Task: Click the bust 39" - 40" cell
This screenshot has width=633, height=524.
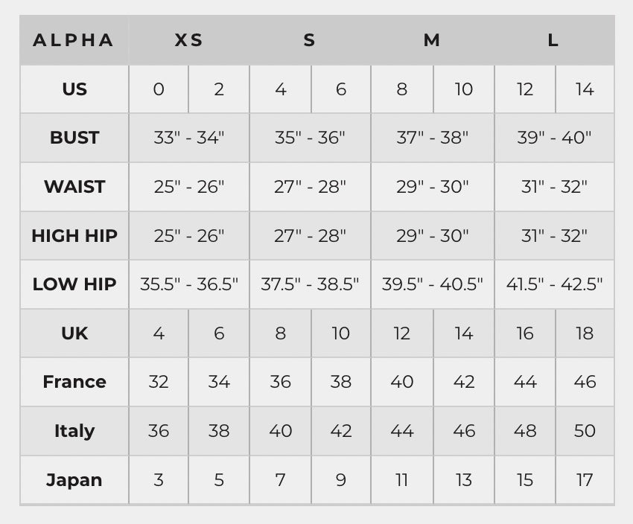Action: tap(554, 138)
